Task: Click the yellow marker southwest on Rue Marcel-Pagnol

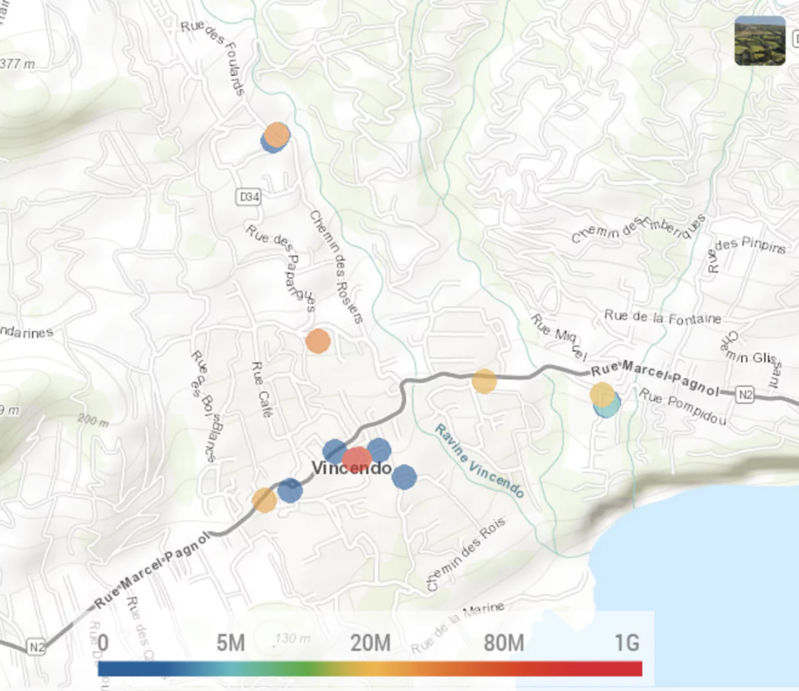Action: coord(264,499)
